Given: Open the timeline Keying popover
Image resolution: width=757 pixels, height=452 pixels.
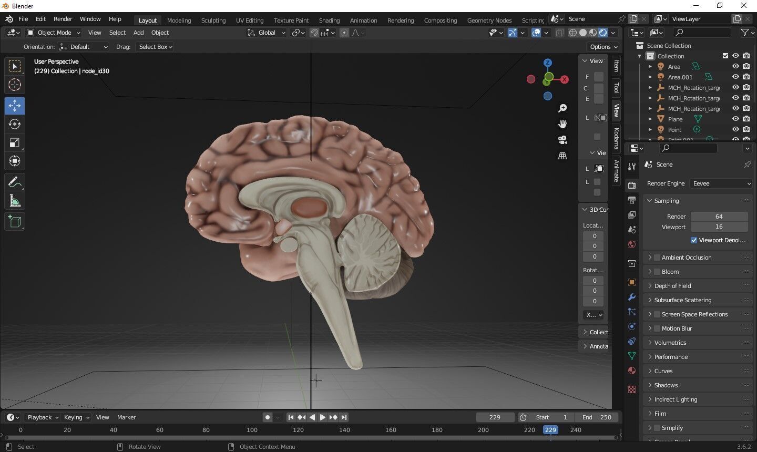Looking at the screenshot, I should (x=76, y=417).
